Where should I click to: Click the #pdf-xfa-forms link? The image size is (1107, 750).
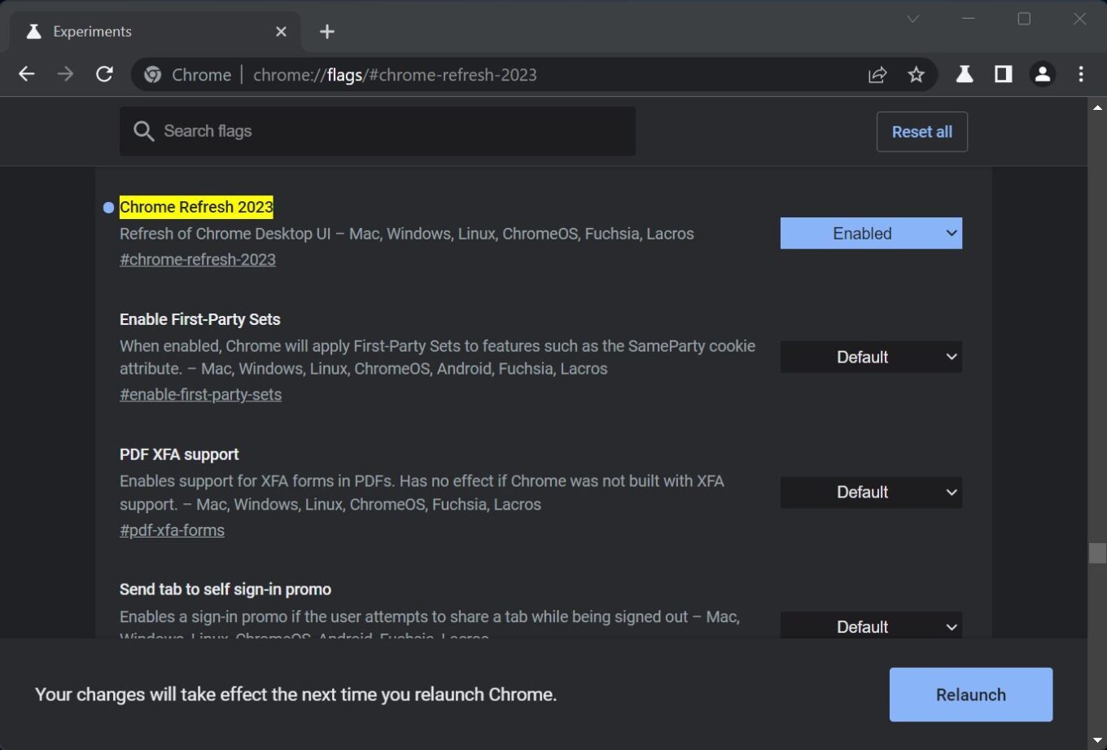[x=172, y=530]
